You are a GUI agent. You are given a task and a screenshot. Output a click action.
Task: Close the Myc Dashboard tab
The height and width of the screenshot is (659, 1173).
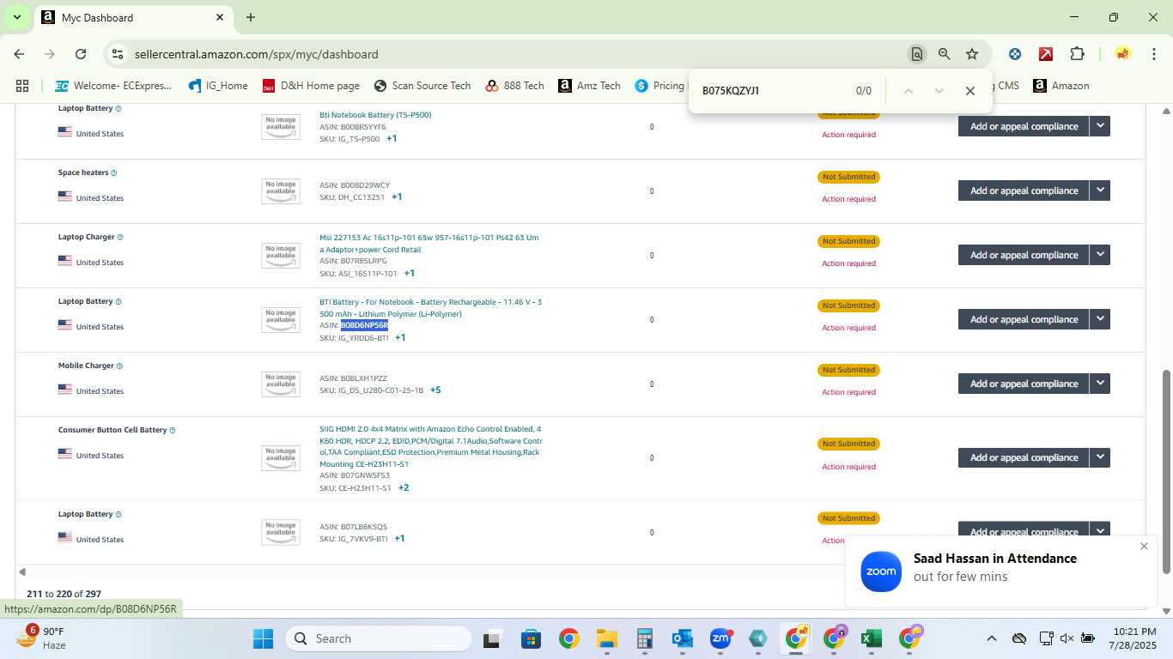220,17
